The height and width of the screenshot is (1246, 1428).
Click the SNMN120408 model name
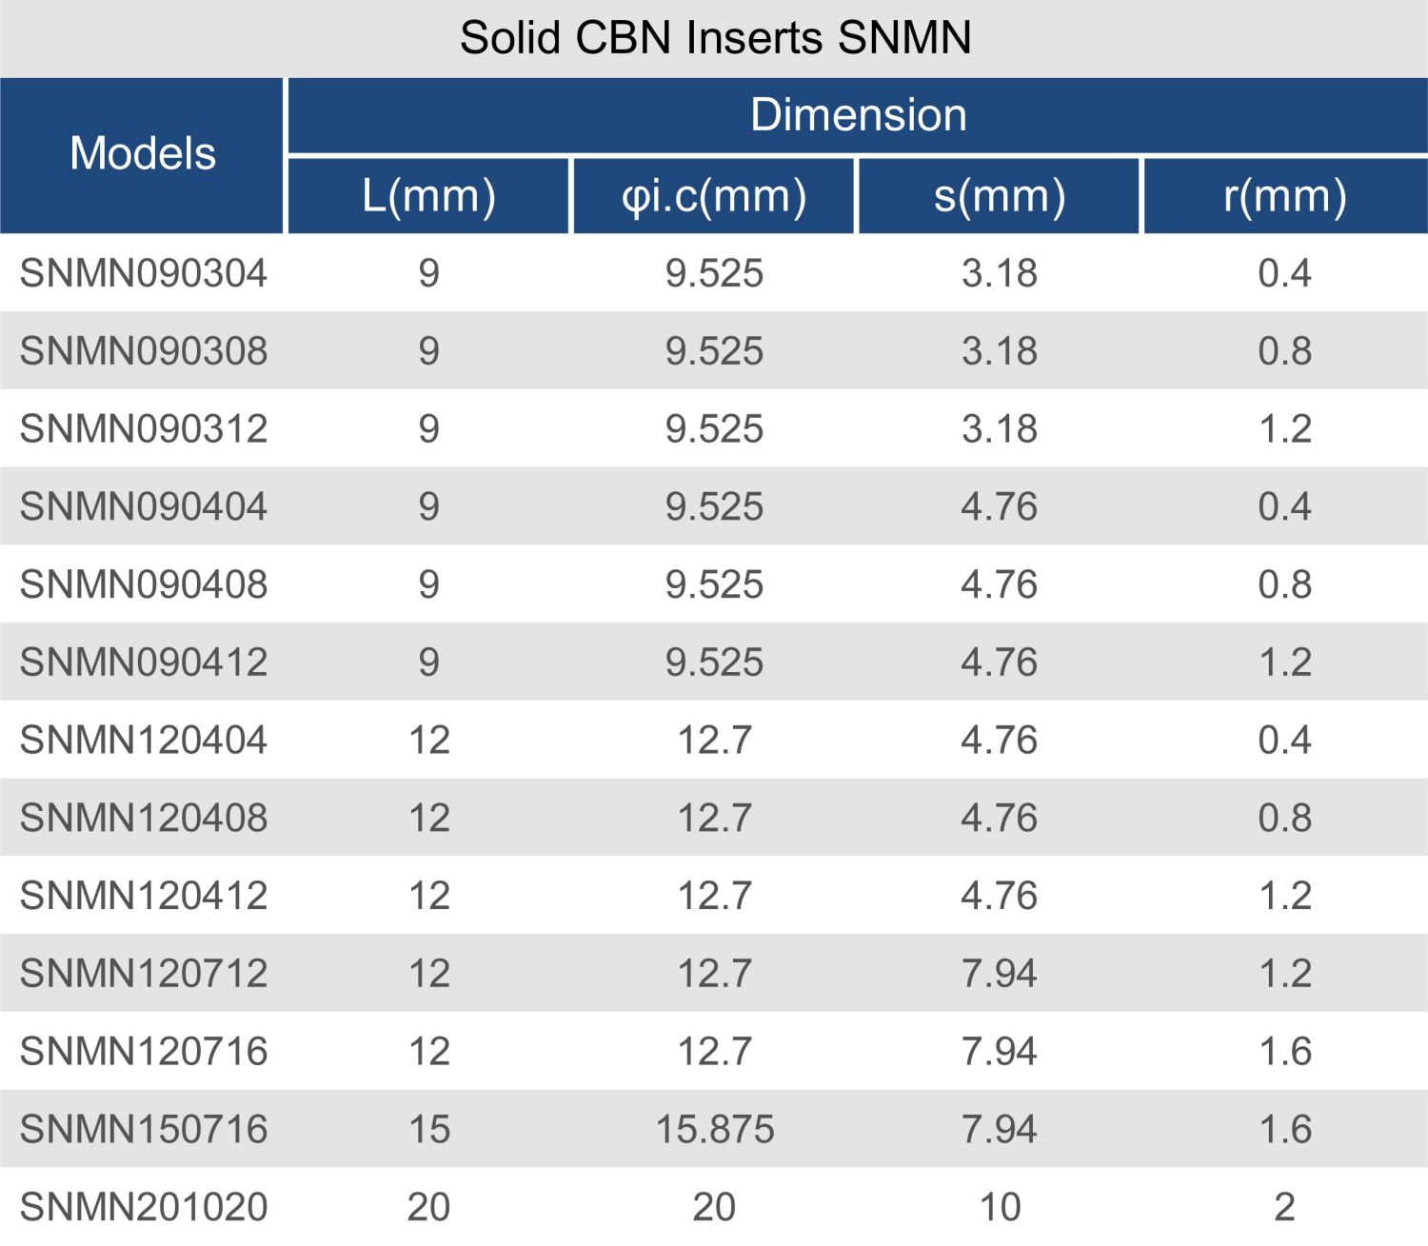click(x=144, y=819)
